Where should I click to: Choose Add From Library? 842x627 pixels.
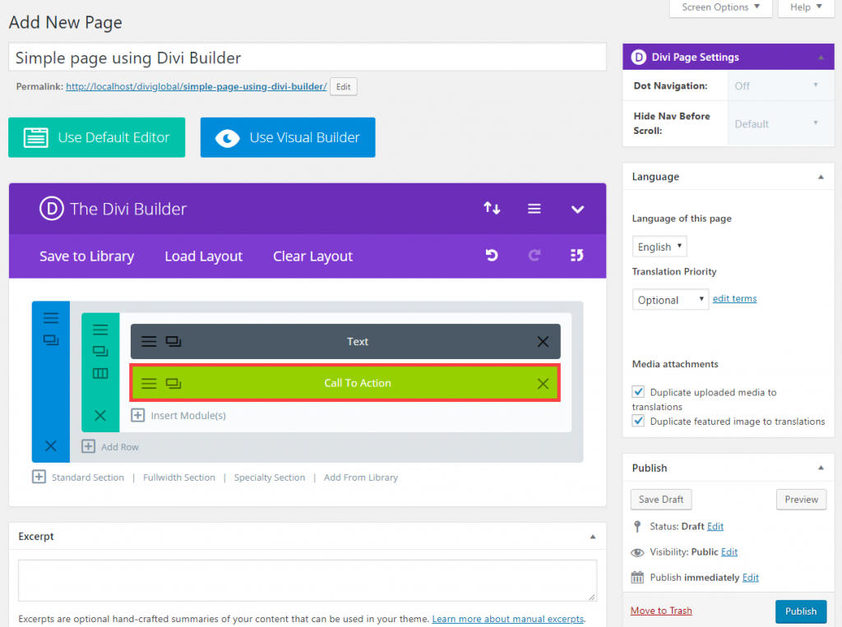tap(361, 477)
